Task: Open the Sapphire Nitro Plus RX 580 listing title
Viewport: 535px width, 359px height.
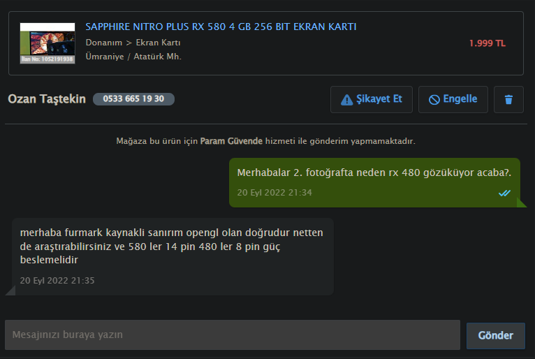Action: [221, 27]
